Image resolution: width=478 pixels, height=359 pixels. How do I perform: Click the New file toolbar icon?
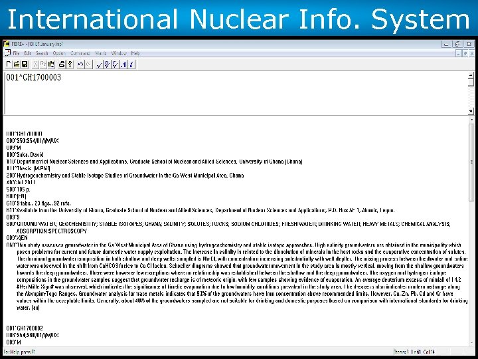(9, 64)
